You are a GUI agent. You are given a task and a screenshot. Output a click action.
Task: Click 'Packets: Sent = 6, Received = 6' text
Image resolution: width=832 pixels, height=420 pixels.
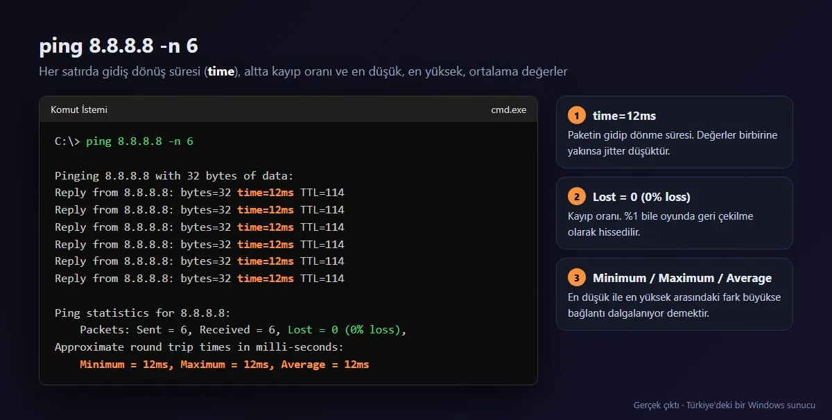[x=181, y=330]
